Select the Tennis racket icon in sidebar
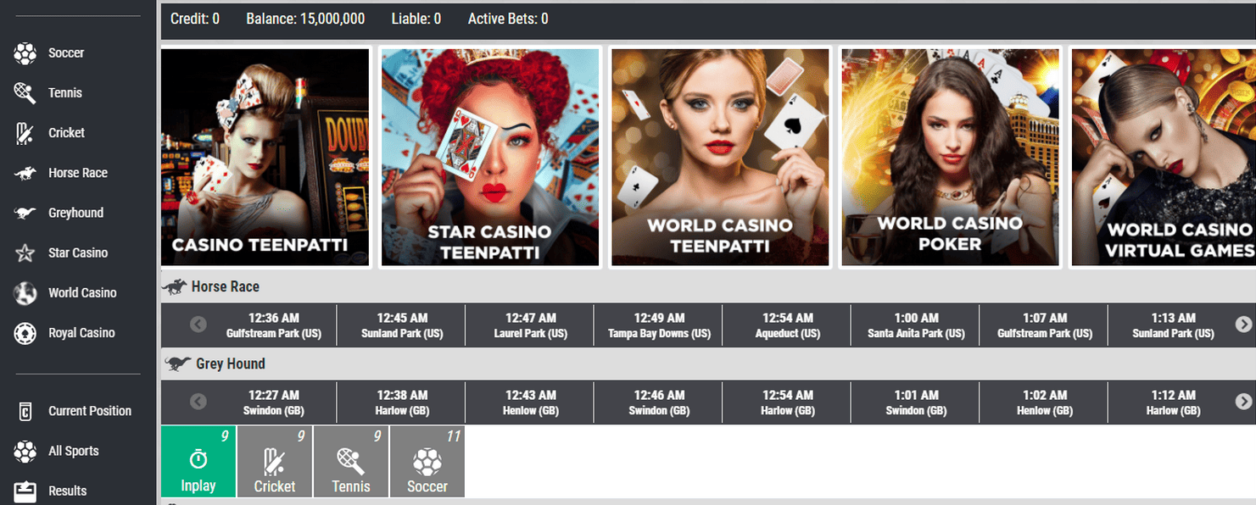Image resolution: width=1256 pixels, height=505 pixels. click(x=25, y=93)
